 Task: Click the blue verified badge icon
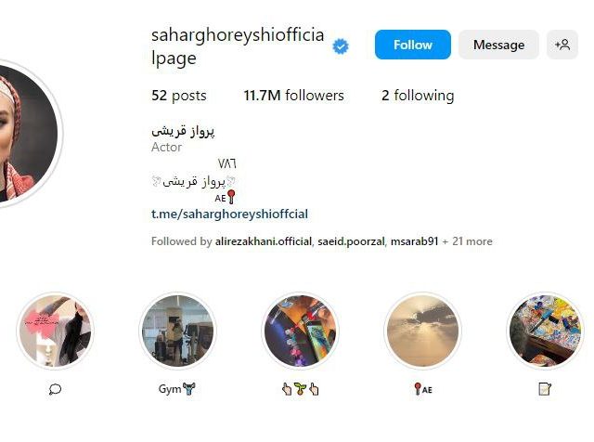point(341,46)
